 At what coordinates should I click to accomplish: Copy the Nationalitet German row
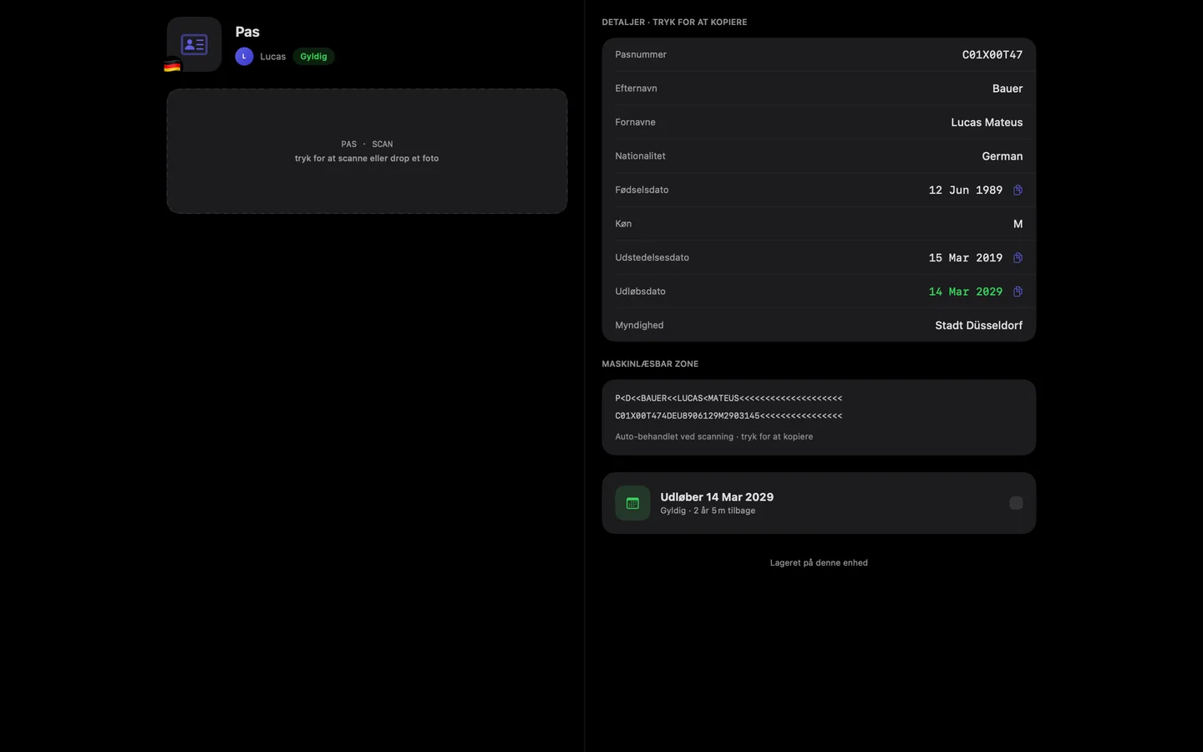tap(819, 156)
